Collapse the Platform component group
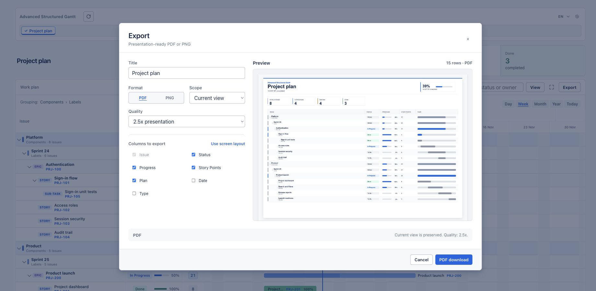596x291 pixels. pyautogui.click(x=19, y=140)
